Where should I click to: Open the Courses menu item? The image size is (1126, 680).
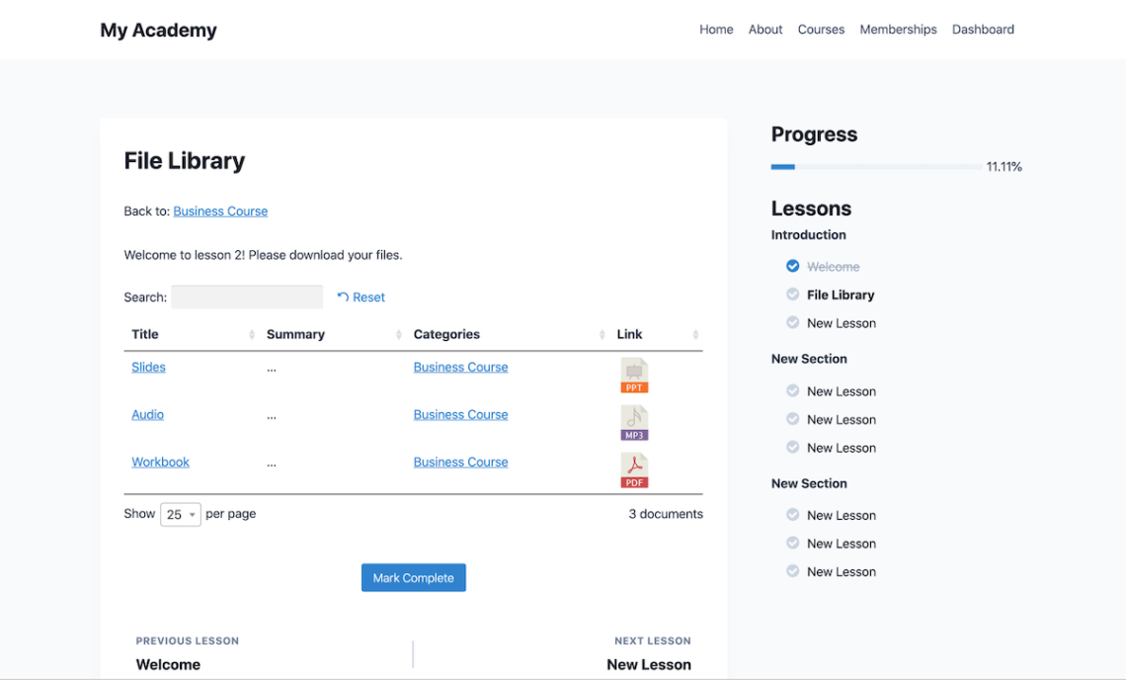click(821, 29)
